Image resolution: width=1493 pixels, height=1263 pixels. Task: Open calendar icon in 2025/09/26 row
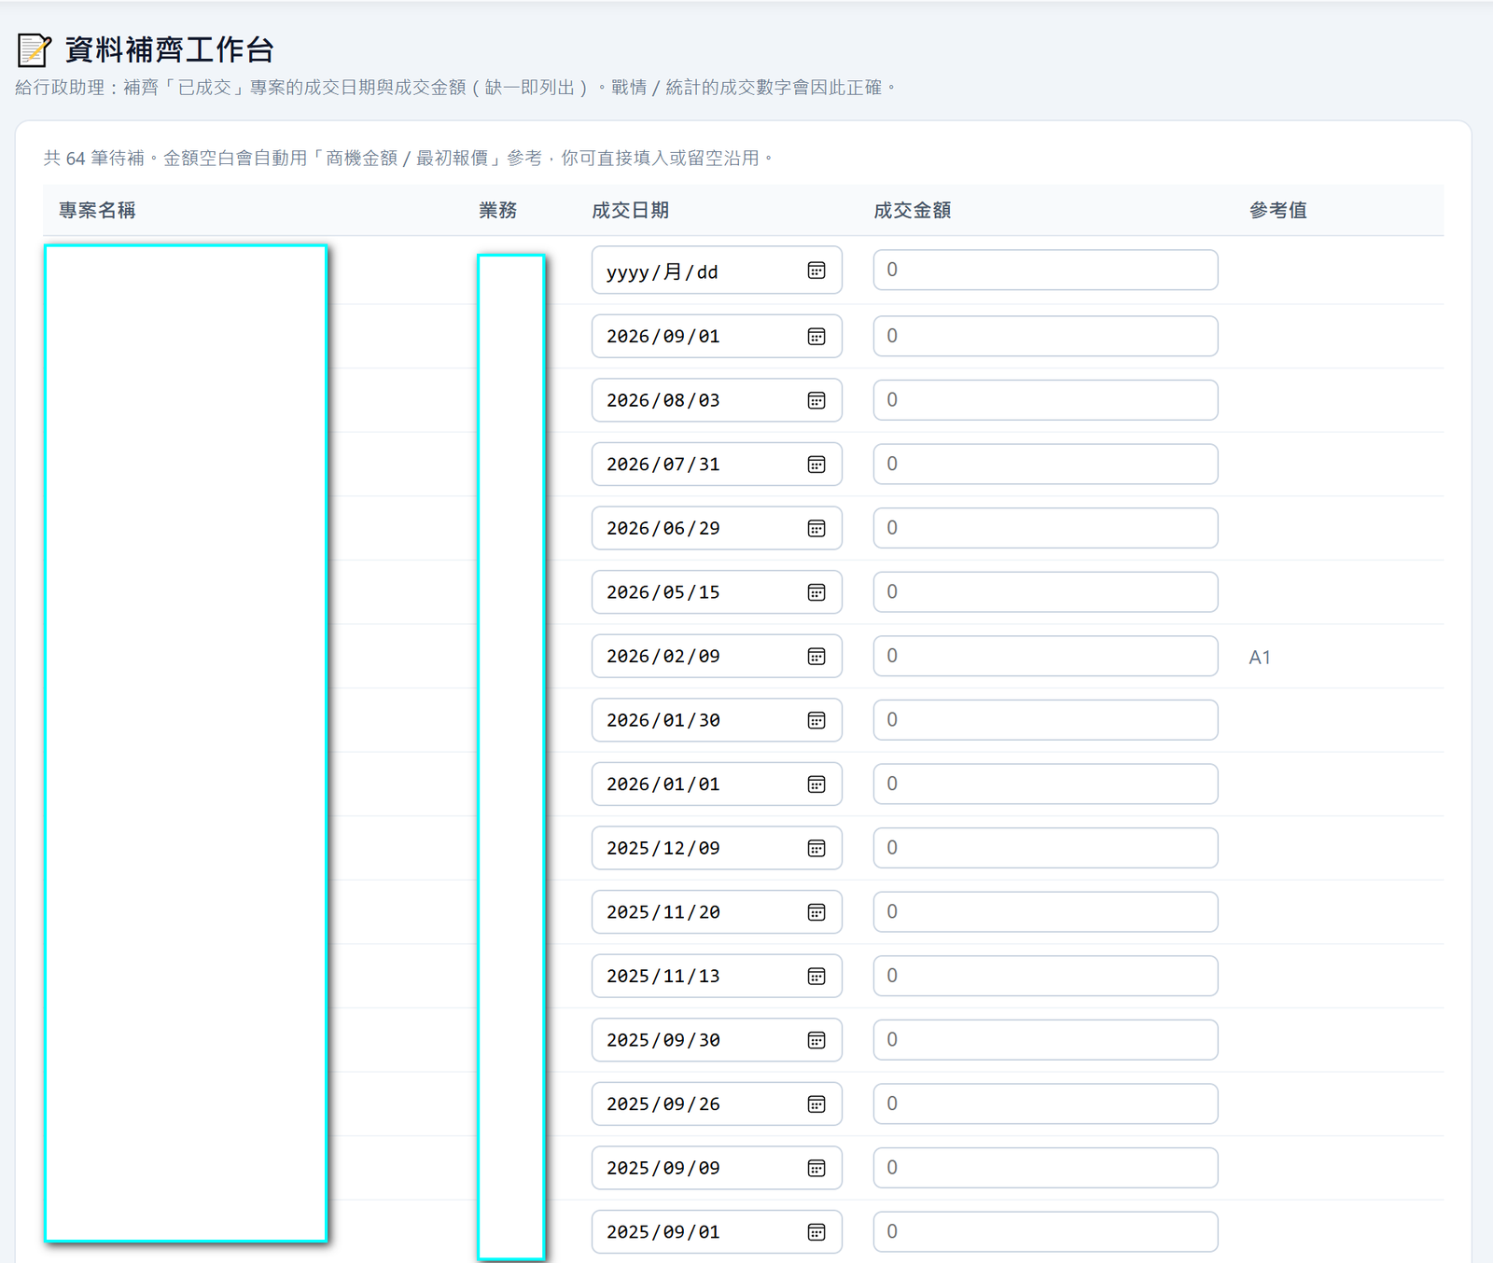[816, 1104]
